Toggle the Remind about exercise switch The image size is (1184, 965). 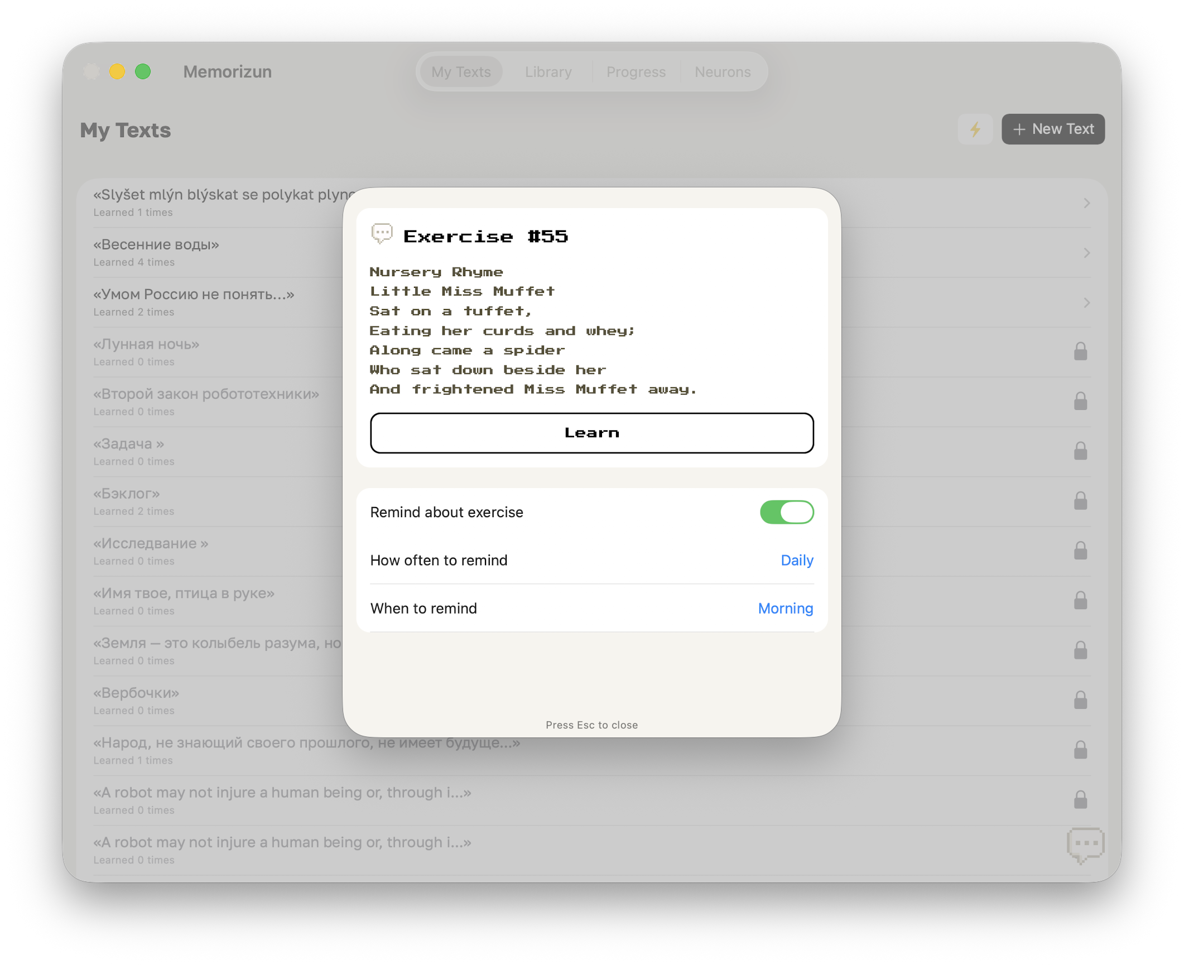point(786,512)
